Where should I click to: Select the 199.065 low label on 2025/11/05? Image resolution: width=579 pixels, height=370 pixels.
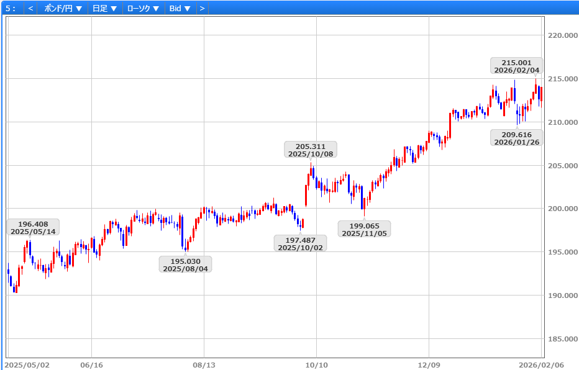click(x=364, y=229)
